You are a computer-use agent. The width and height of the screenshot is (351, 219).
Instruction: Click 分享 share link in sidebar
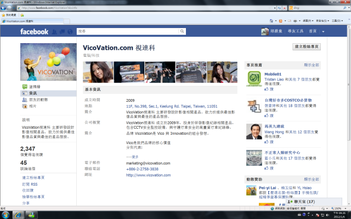[26, 203]
